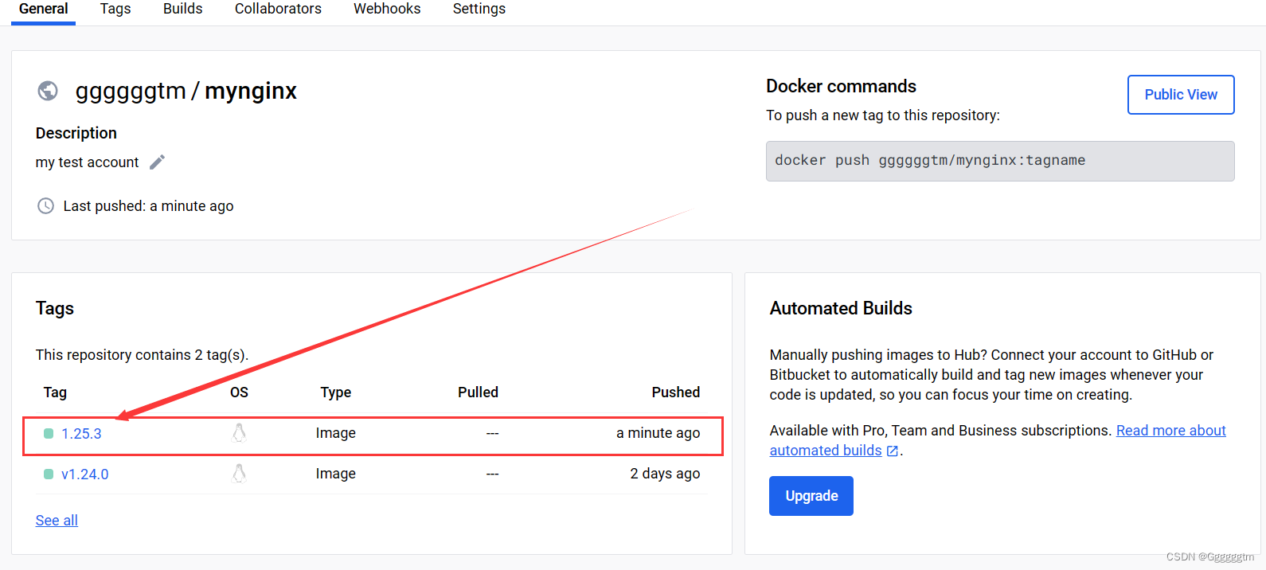Switch to the Tags tab

tap(115, 9)
